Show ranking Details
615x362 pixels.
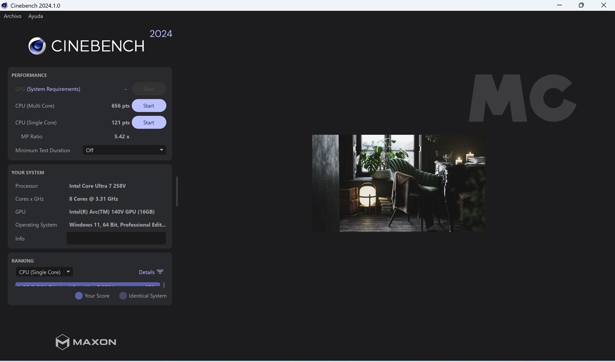point(147,272)
